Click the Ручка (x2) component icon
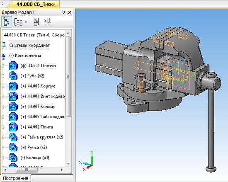Screen dimensions: 228x182 point(13,148)
